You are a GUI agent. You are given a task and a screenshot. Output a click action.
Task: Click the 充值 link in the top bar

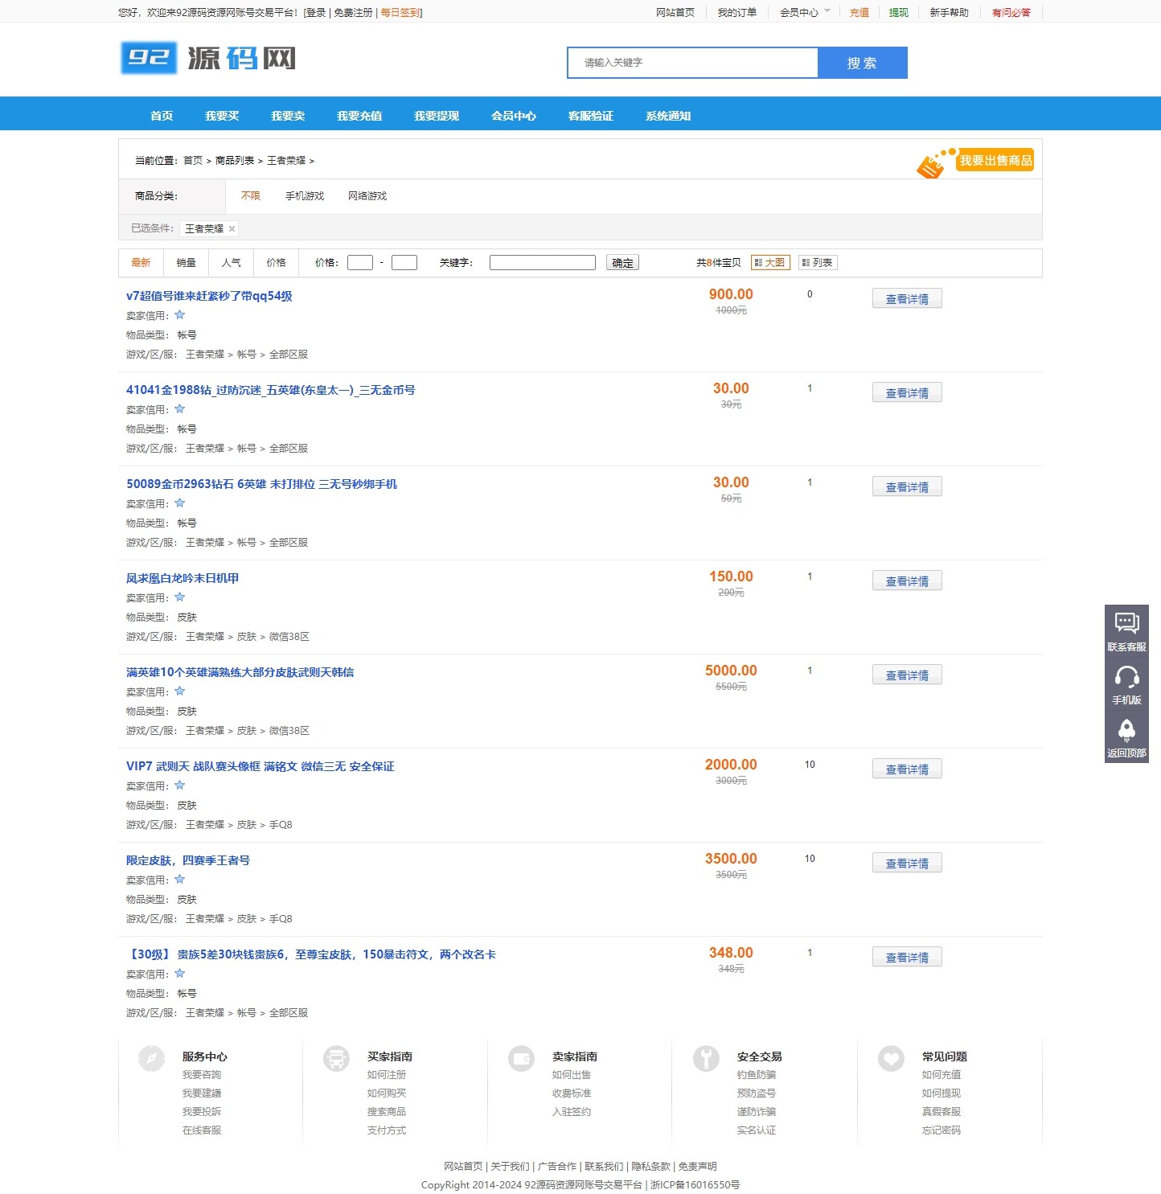click(x=859, y=13)
